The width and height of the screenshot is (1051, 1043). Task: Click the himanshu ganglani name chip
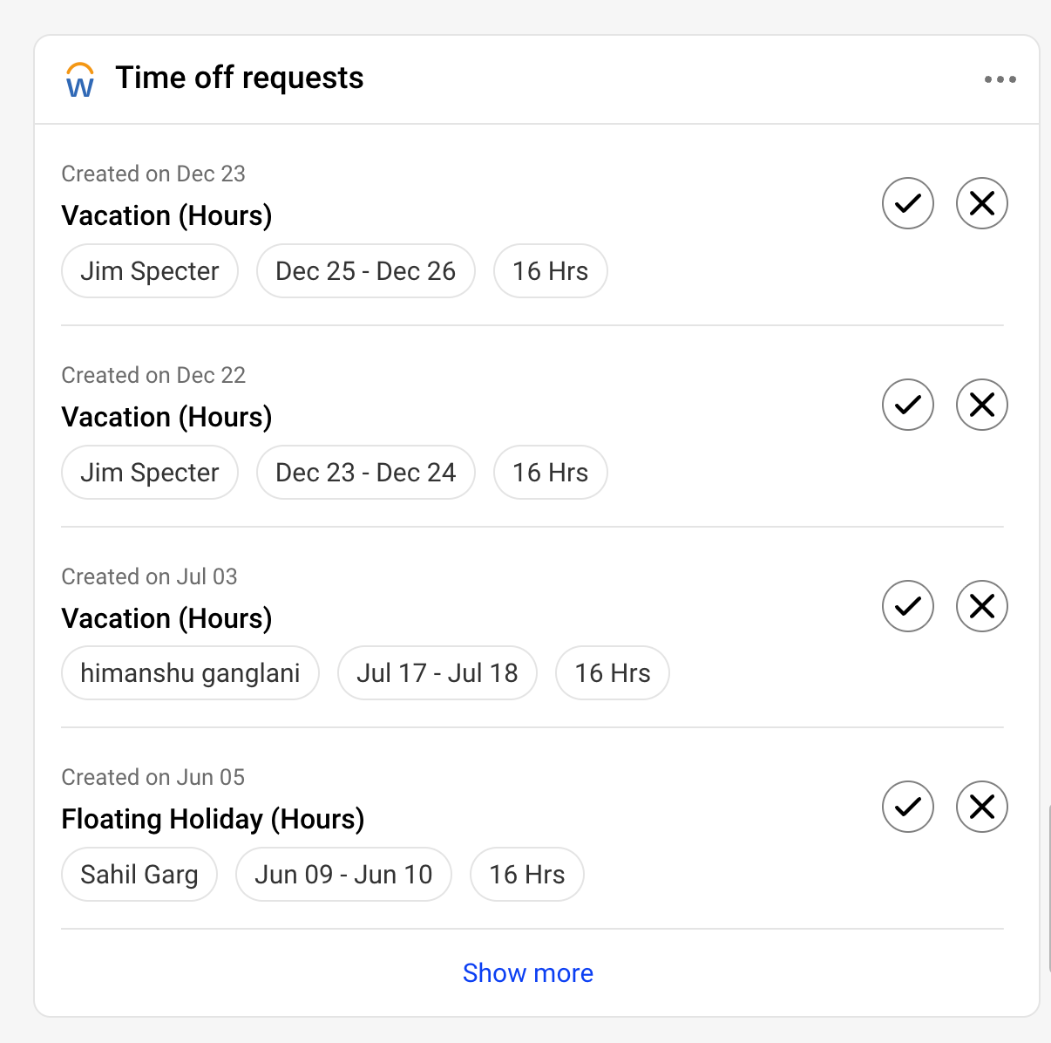coord(190,672)
